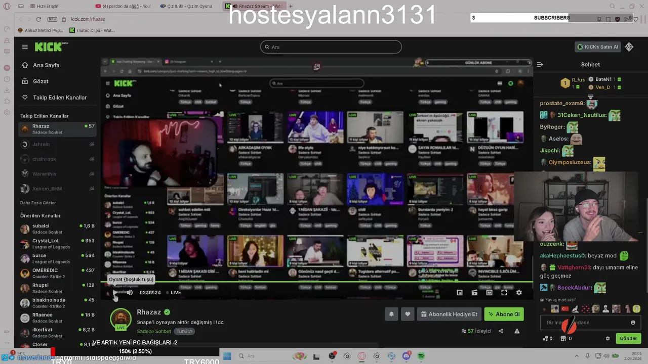Open chat settings gear icon
Screen dimensions: 648x364
point(608,339)
